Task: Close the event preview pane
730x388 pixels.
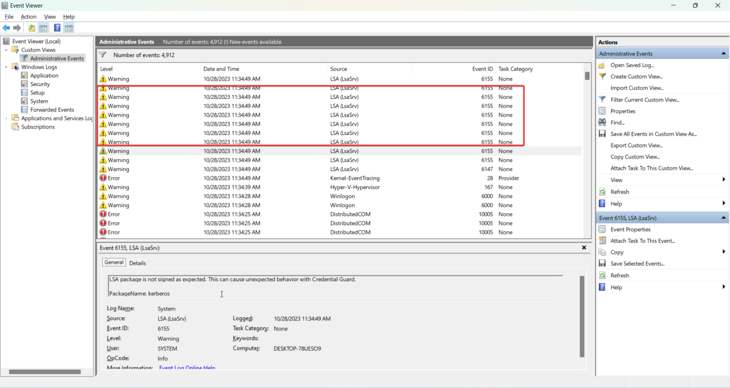Action: click(x=584, y=247)
